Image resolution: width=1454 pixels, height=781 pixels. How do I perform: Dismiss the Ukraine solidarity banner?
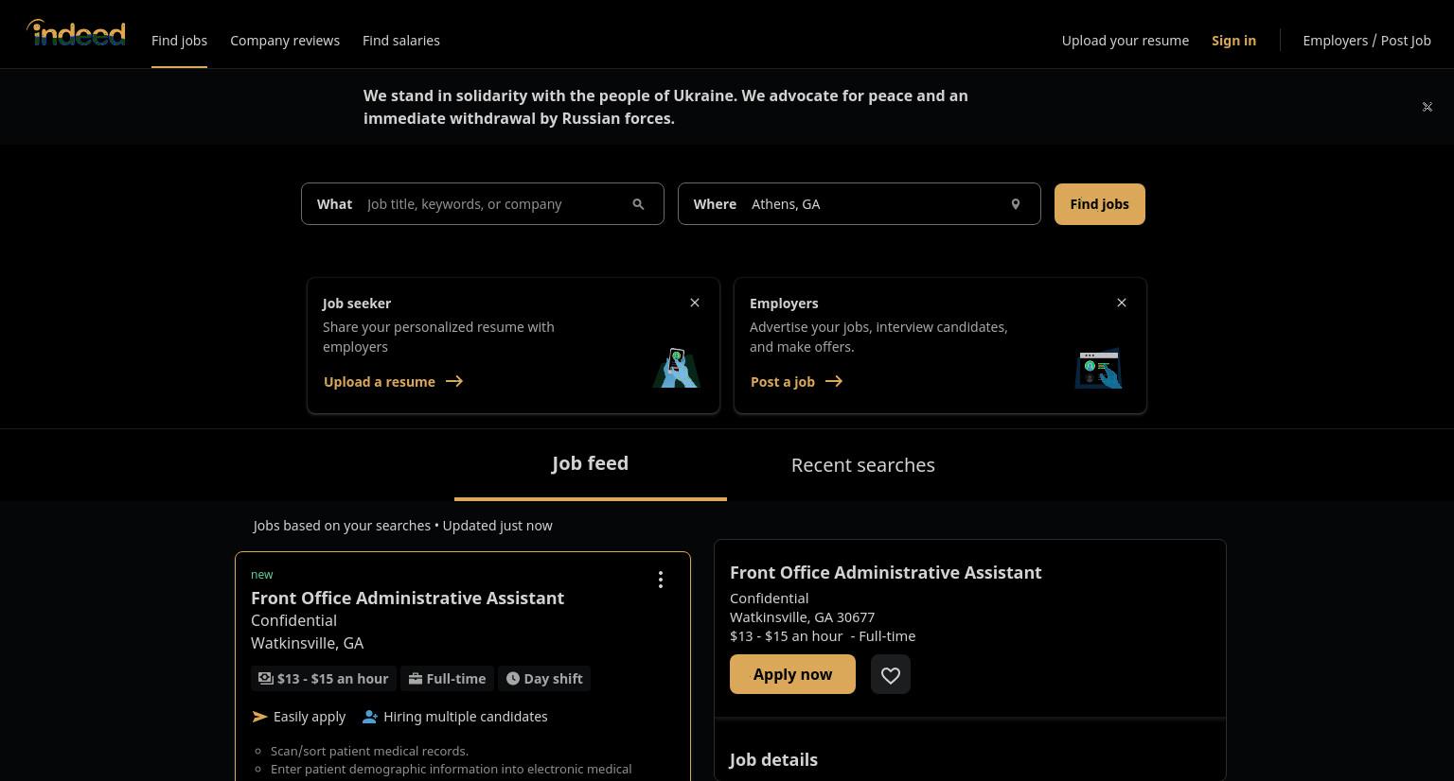(x=1427, y=107)
